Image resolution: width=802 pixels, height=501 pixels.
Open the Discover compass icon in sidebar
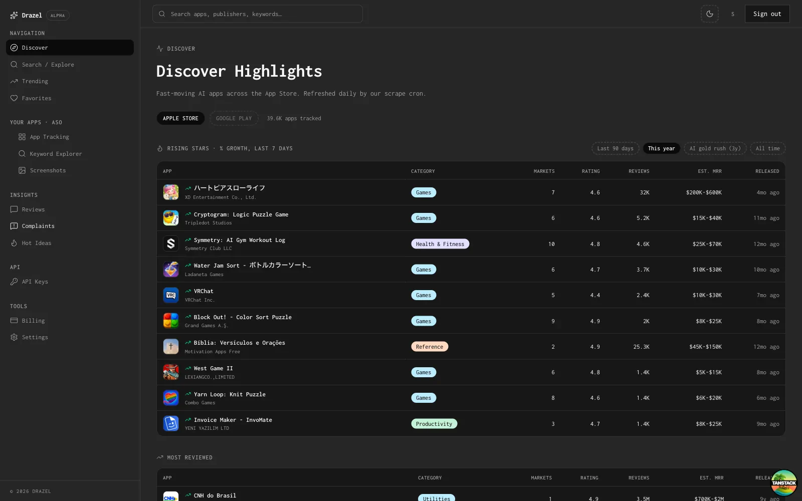[14, 48]
